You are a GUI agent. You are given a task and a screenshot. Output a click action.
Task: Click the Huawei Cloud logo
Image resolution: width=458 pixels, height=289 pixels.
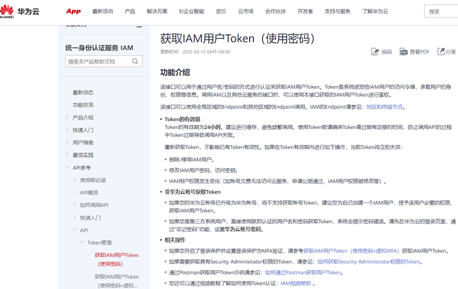(19, 11)
